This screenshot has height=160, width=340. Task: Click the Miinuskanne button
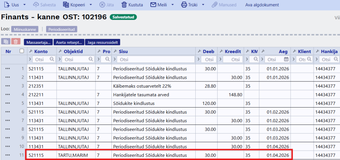25,29
